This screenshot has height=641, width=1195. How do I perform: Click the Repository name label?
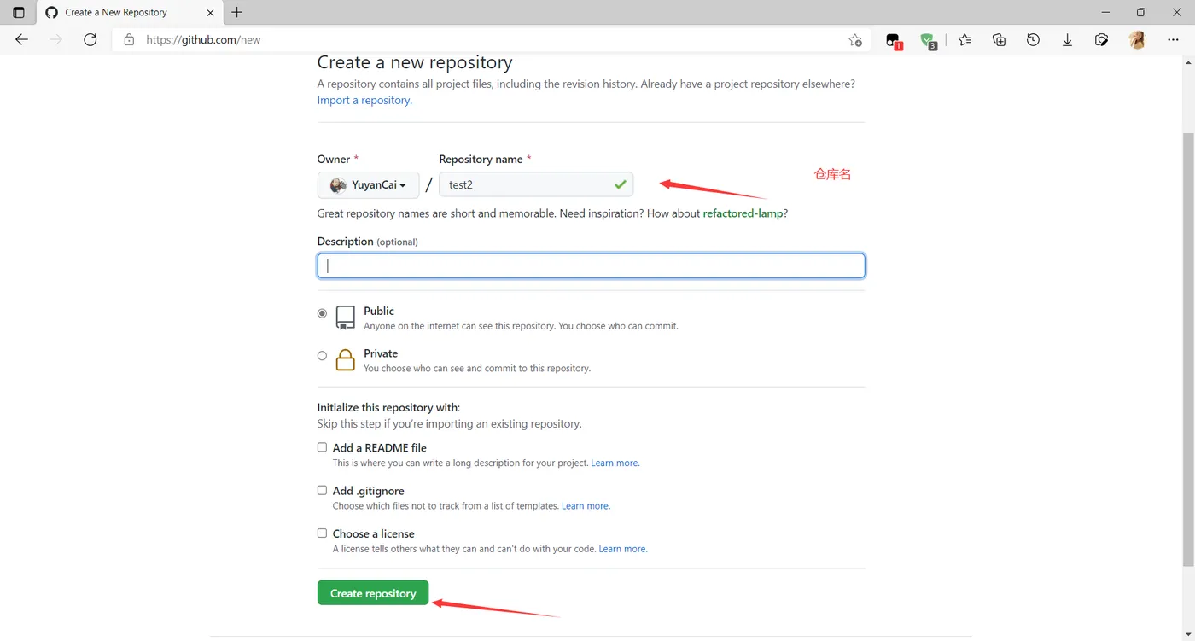tap(481, 159)
